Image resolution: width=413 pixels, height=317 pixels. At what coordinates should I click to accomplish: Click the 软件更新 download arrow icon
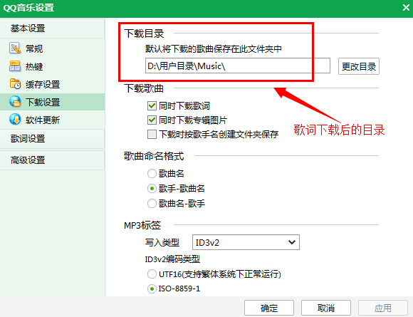coord(15,120)
